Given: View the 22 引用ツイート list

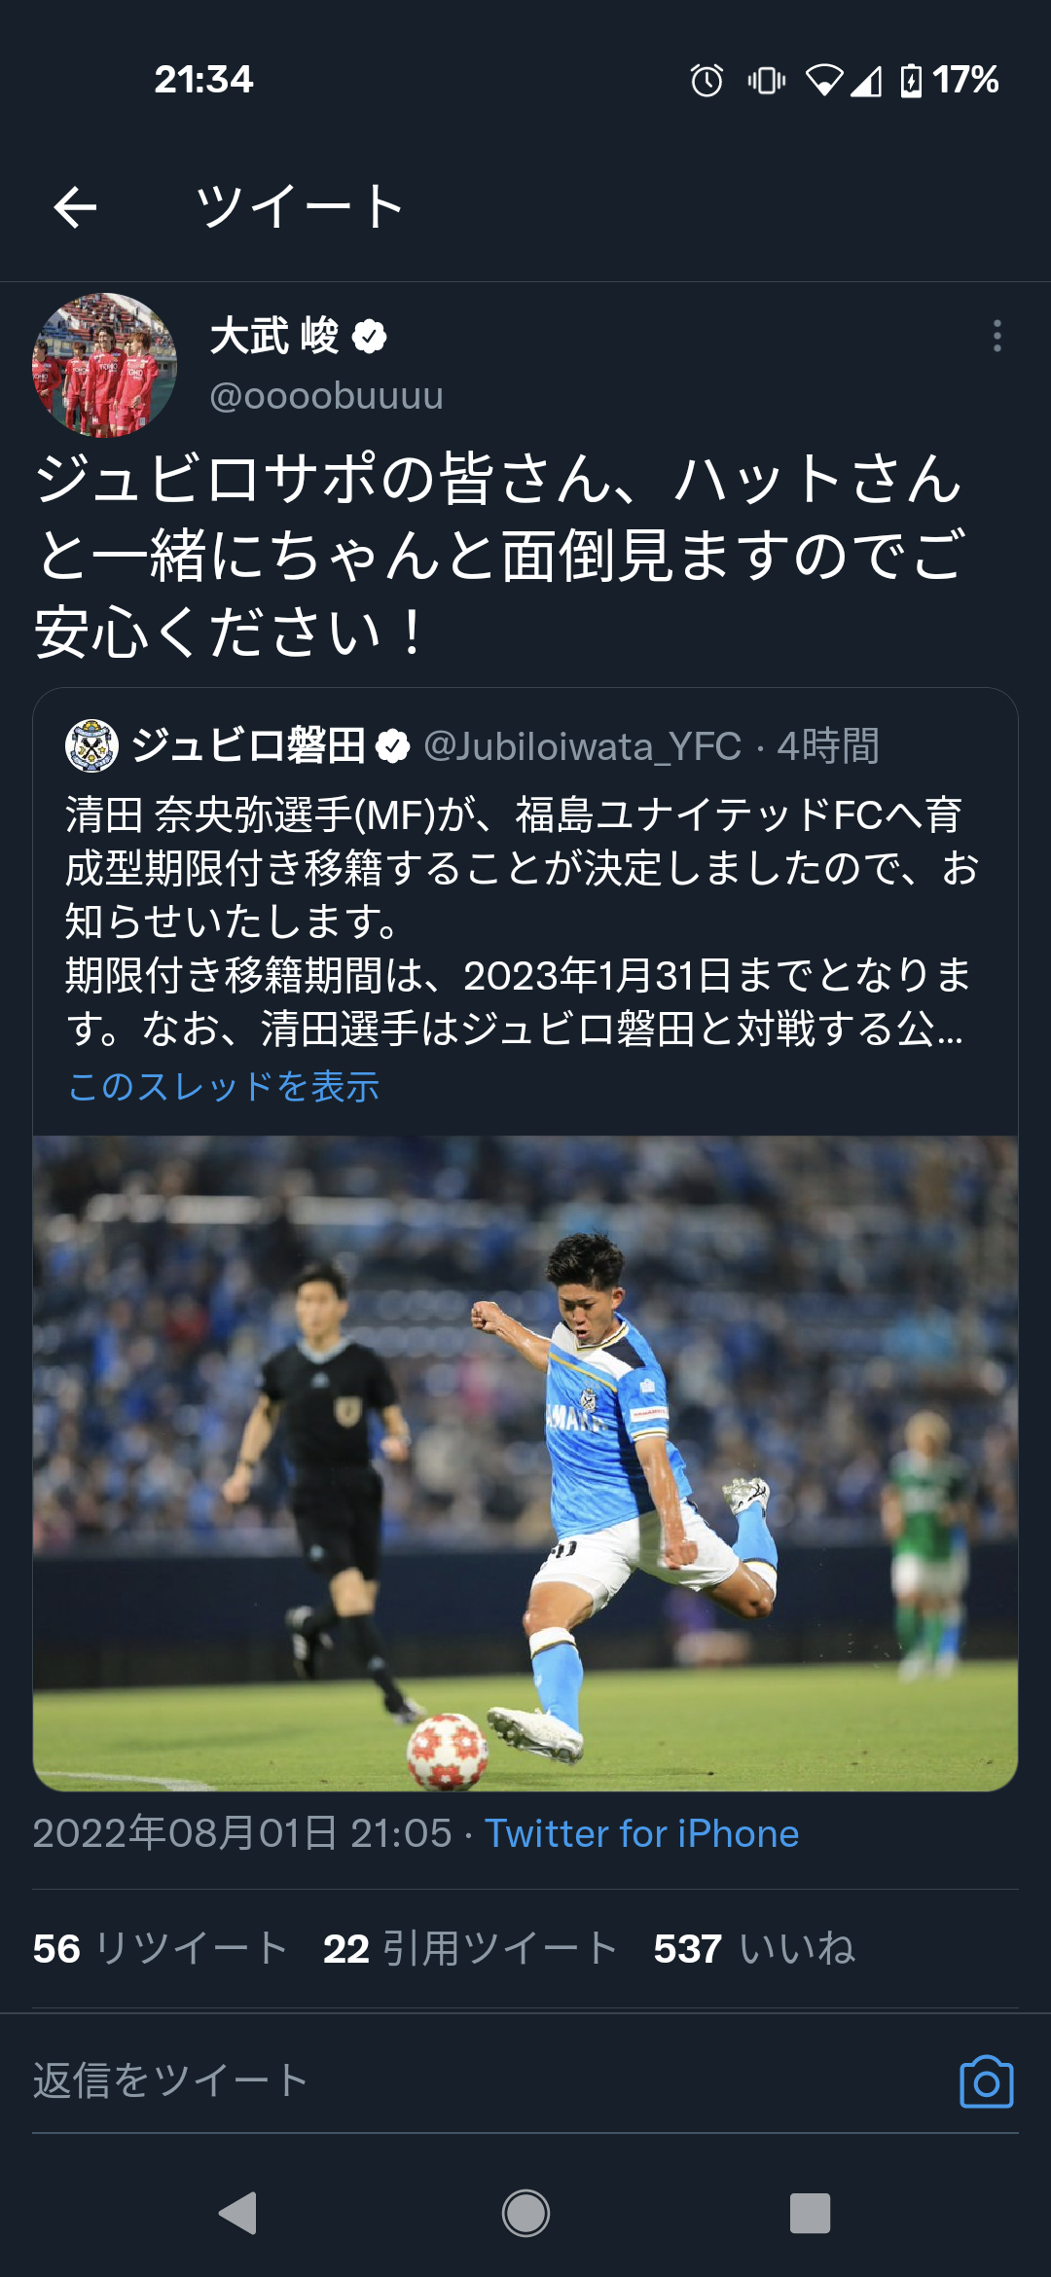Looking at the screenshot, I should click(x=471, y=1948).
